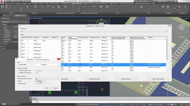Select the MS circuit row with SB10.1 description
The height and width of the screenshot is (106, 190).
coord(94,41)
